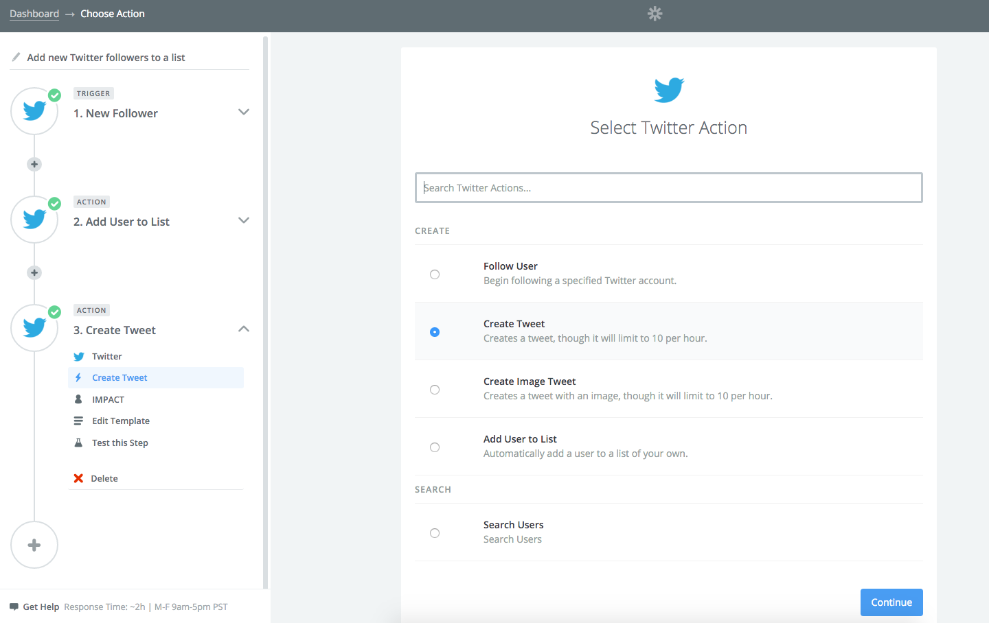
Task: Click the Zap name 'Add new Twitter followers to a list'
Action: (106, 58)
